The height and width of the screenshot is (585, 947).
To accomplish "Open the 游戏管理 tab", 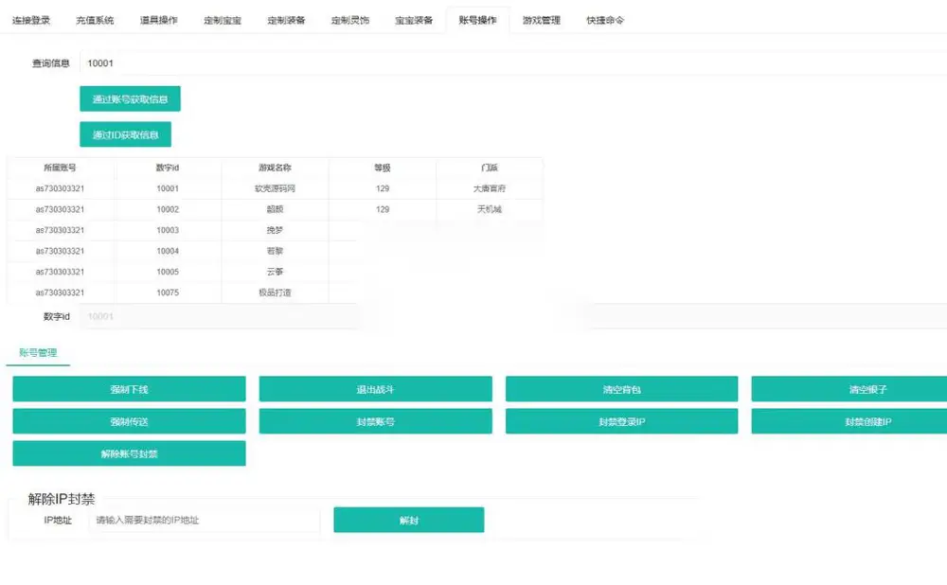I will click(x=541, y=20).
